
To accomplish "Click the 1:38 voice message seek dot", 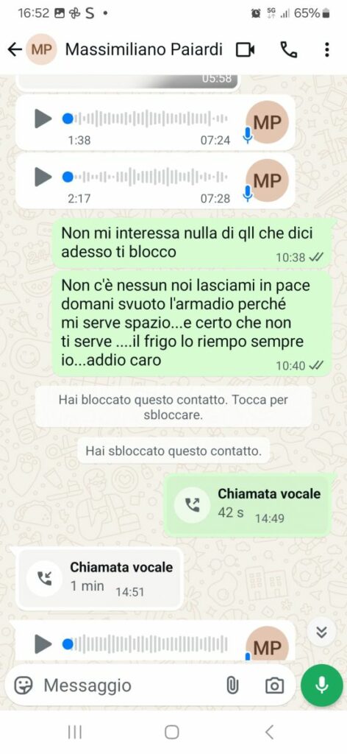I will click(x=68, y=119).
